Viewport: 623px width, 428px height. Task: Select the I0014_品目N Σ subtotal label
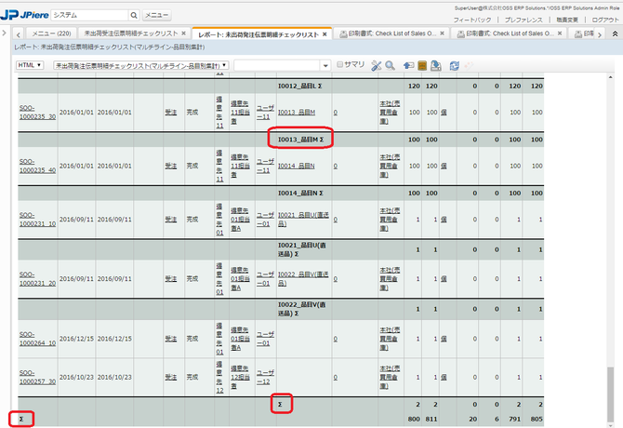(300, 194)
